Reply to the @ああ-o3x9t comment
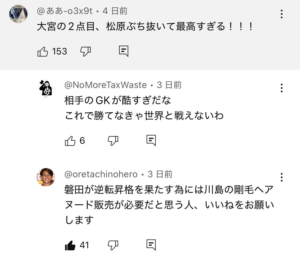The height and width of the screenshot is (265, 300). (124, 51)
